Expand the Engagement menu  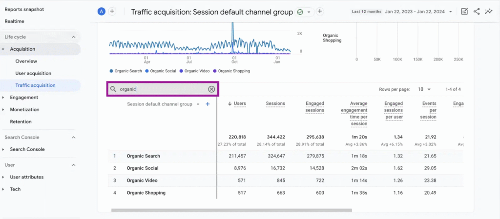pos(23,98)
